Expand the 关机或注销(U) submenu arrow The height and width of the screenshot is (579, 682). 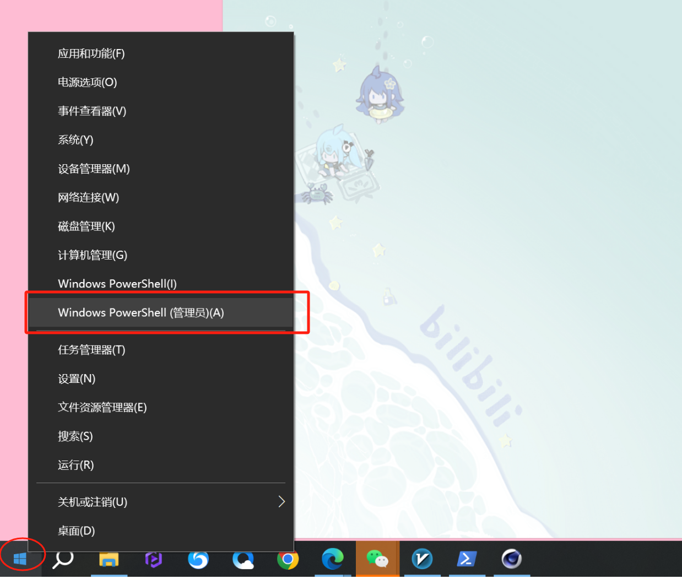pos(281,501)
